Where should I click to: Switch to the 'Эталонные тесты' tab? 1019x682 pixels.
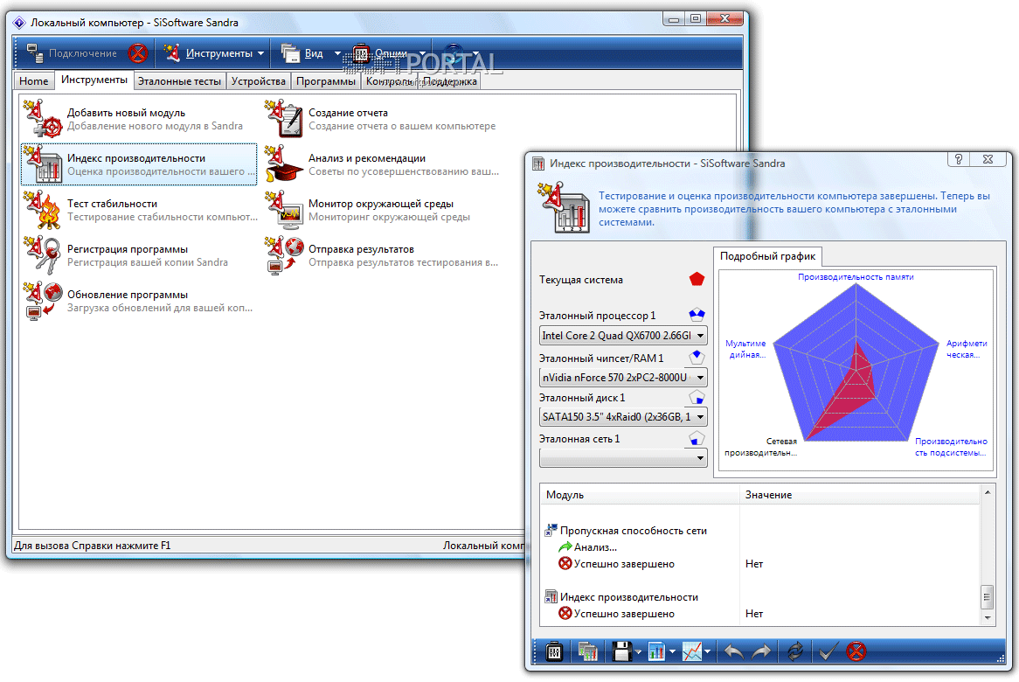(x=179, y=81)
